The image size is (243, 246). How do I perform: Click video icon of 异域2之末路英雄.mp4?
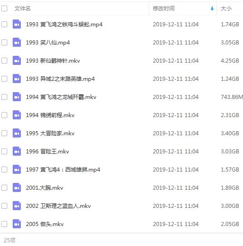pos(17,79)
